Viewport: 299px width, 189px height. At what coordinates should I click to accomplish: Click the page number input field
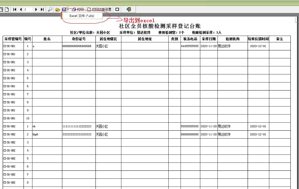click(28, 9)
